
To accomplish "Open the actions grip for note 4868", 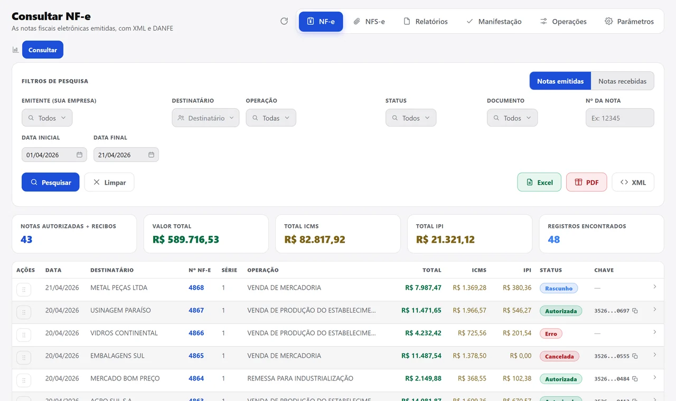I will tap(24, 290).
